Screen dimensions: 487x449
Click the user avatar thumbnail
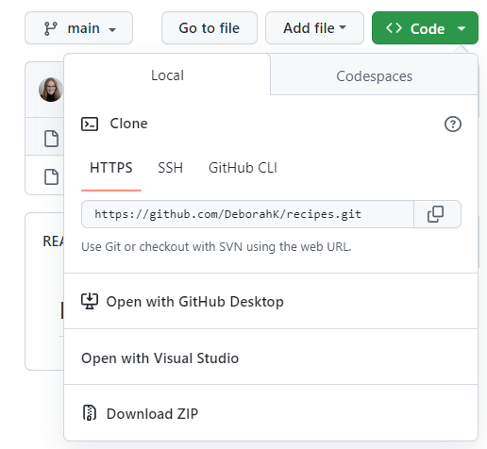coord(51,90)
